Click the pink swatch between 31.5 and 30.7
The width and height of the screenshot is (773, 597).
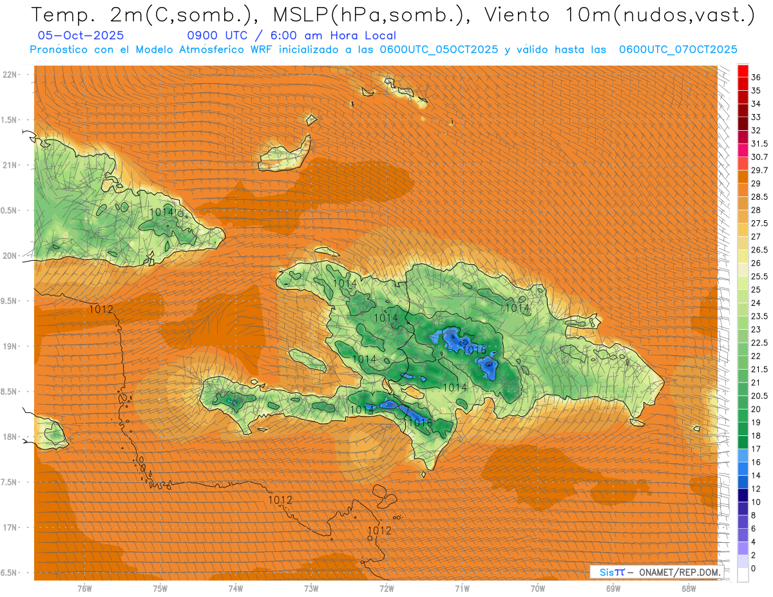coord(743,150)
